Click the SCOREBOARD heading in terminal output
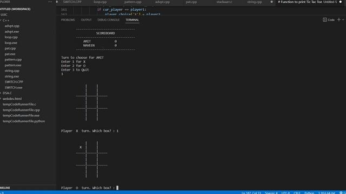This screenshot has height=194, width=346. [105, 33]
